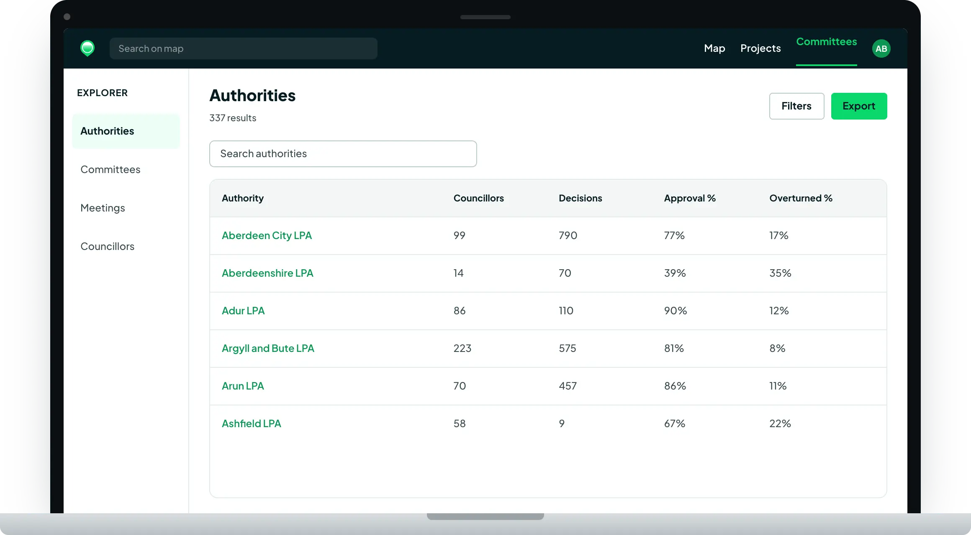Click the 337 results count text
The image size is (971, 535).
[233, 118]
